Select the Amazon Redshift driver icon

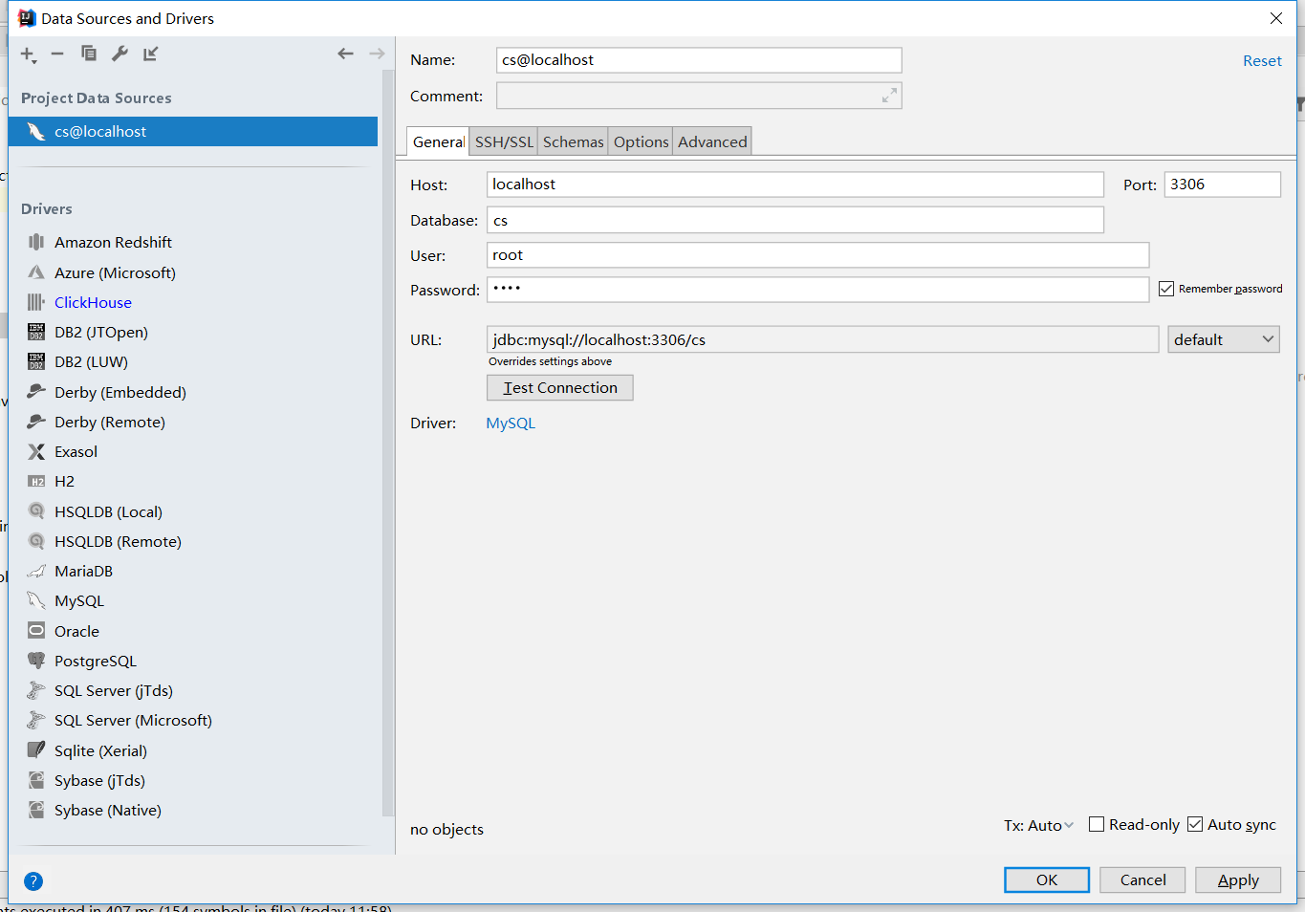tap(36, 242)
